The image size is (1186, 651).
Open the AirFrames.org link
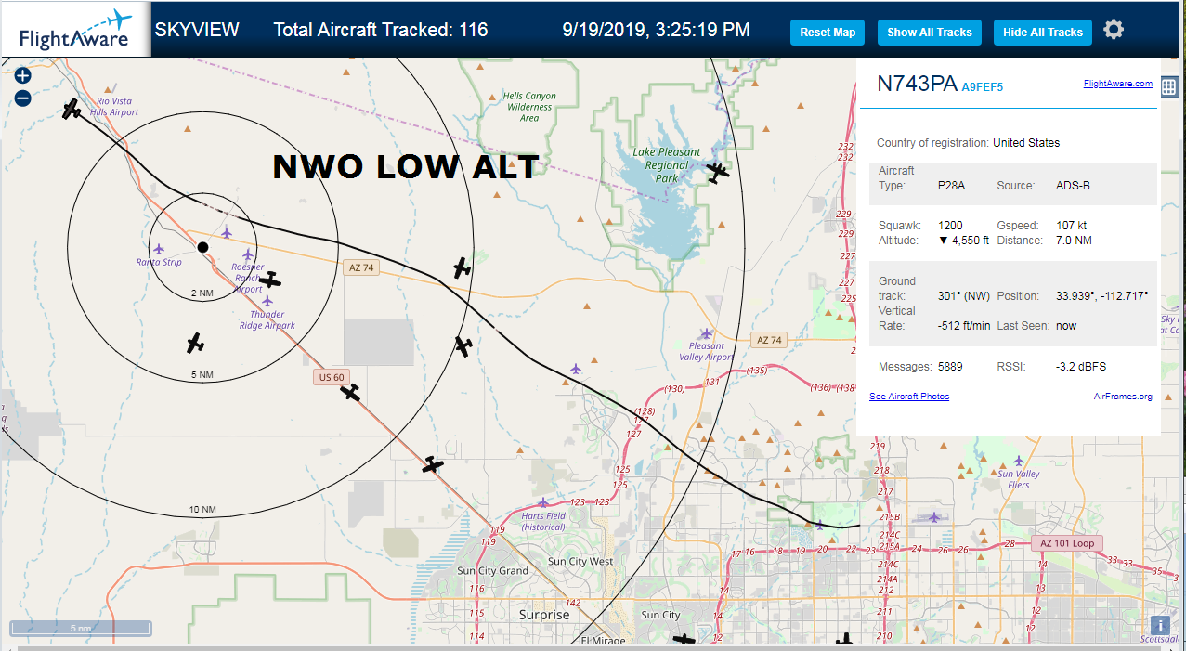pyautogui.click(x=1123, y=397)
